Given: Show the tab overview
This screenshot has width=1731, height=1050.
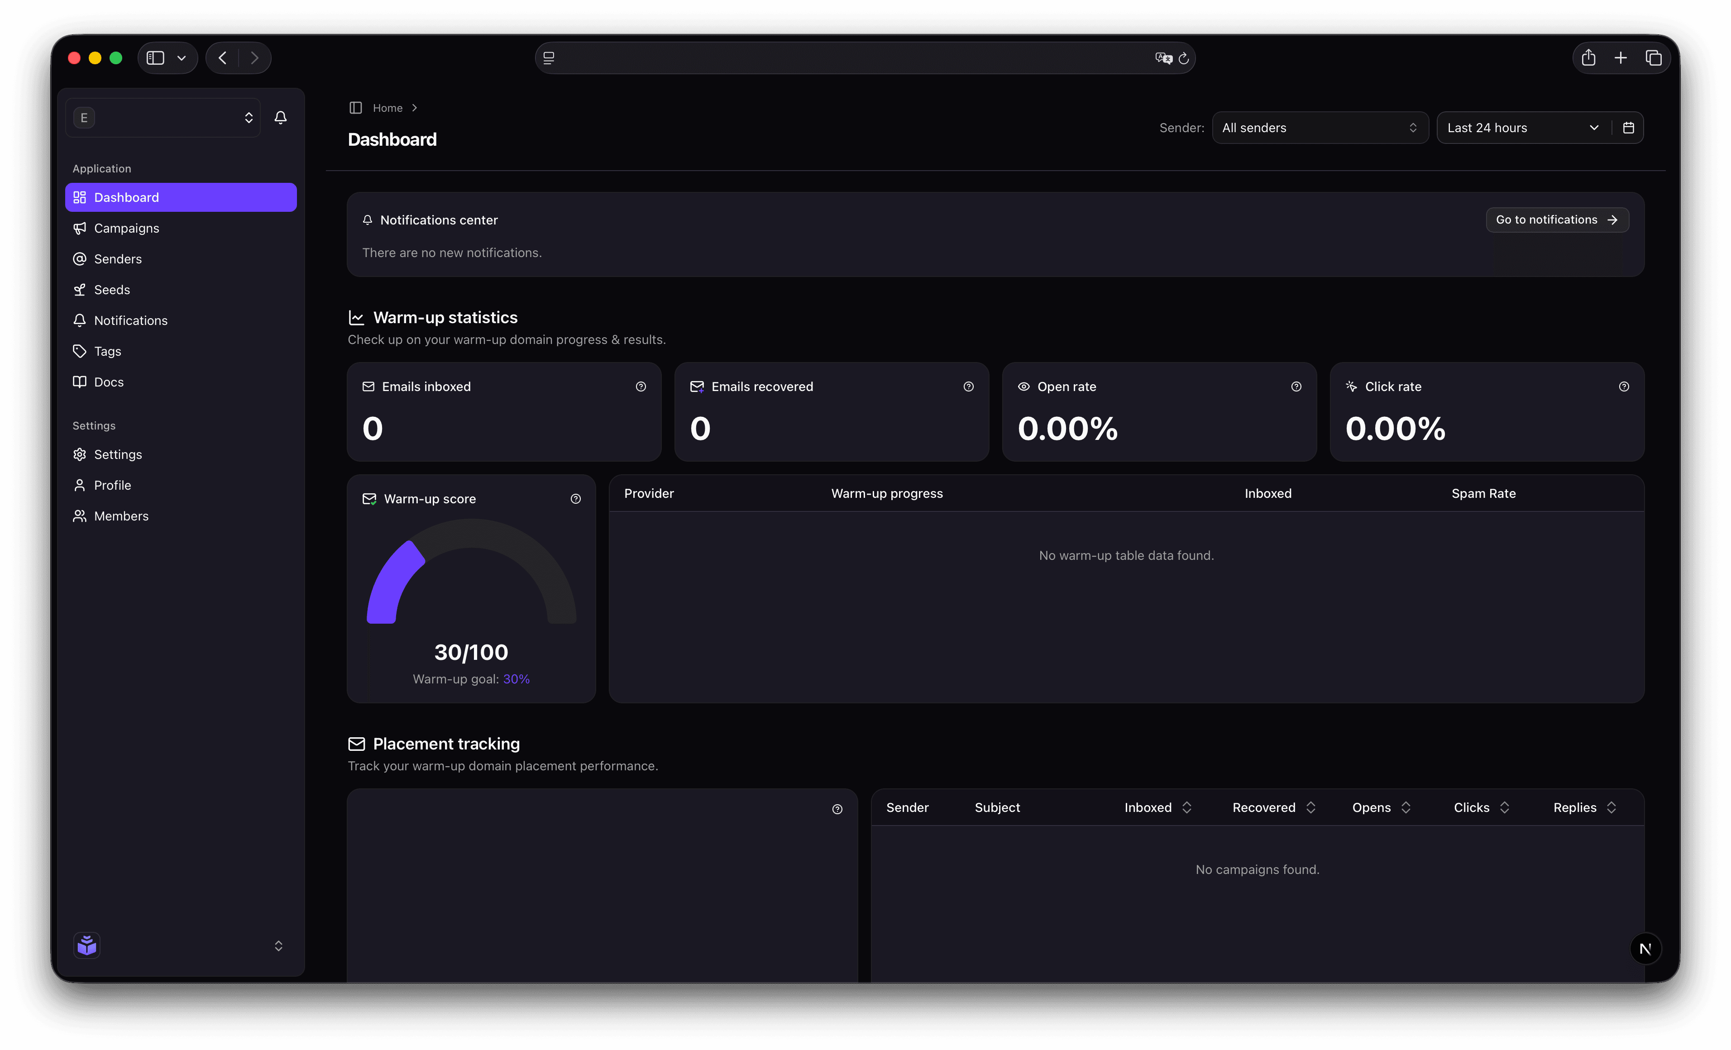Looking at the screenshot, I should click(1653, 57).
